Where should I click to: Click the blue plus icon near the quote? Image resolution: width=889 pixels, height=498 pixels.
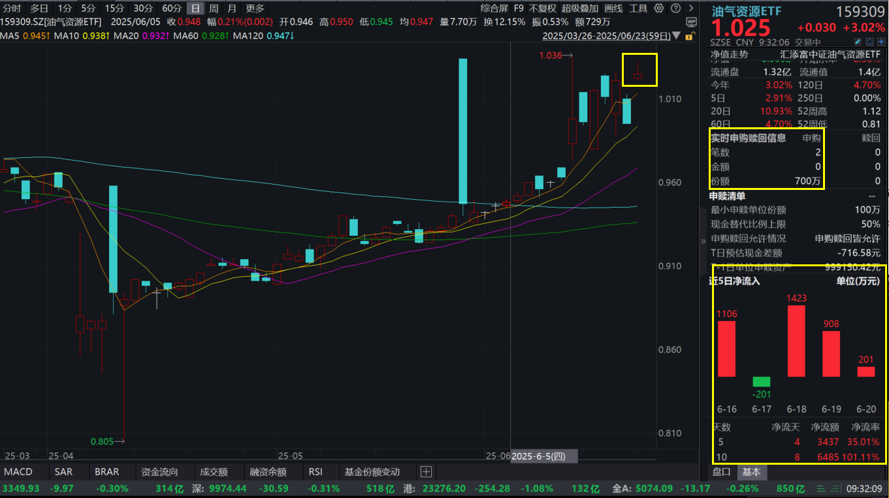click(x=881, y=41)
